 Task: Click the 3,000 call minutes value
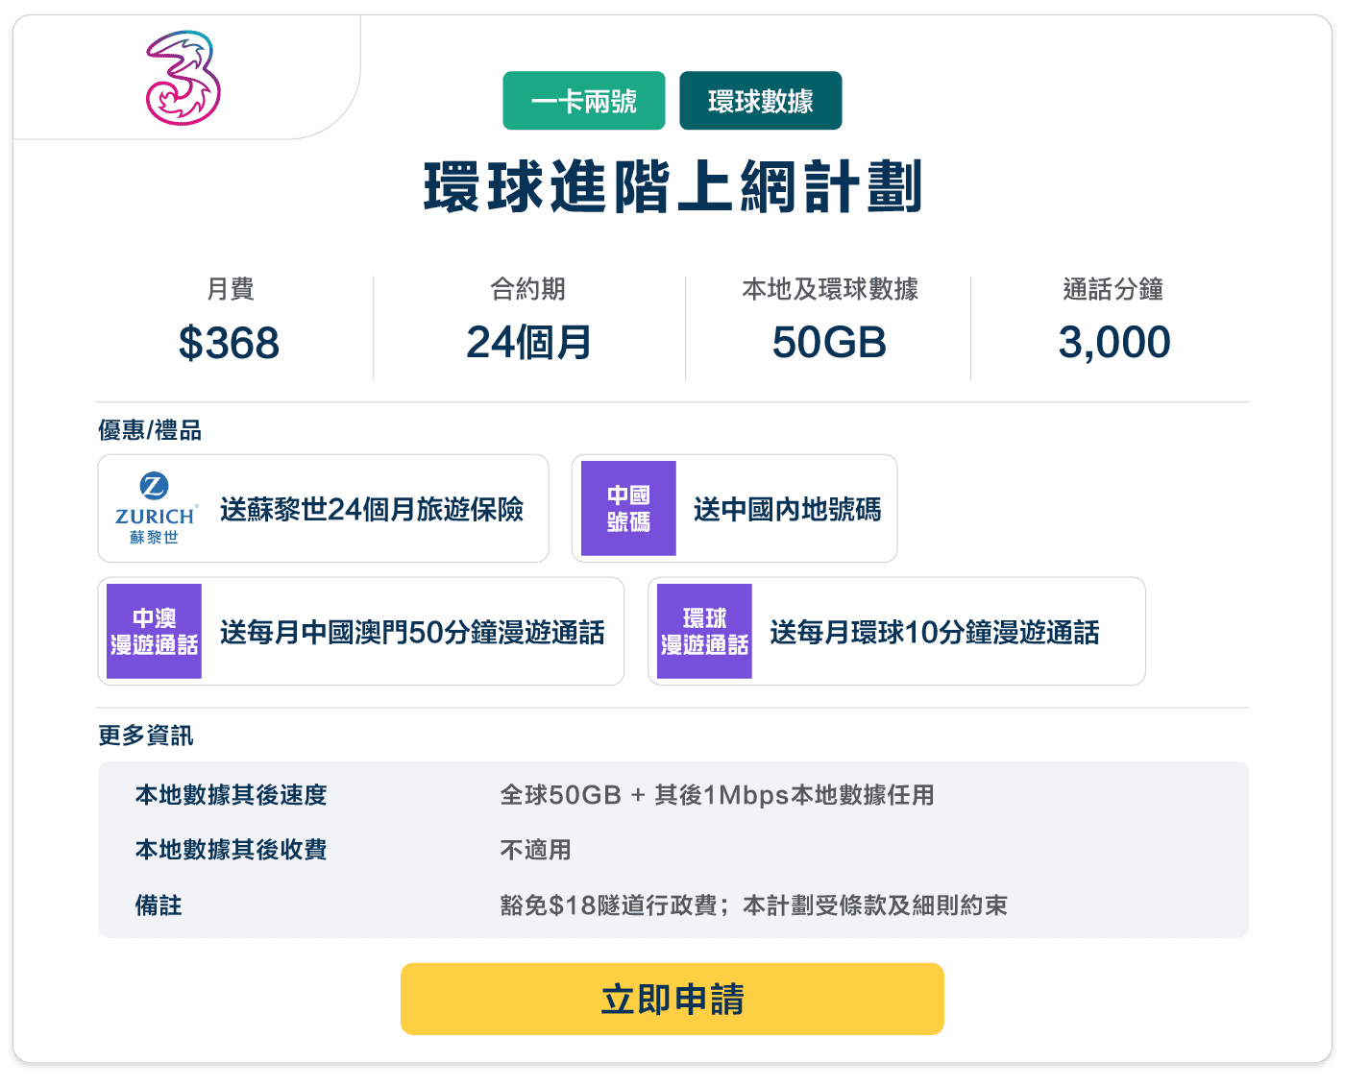pyautogui.click(x=1114, y=343)
